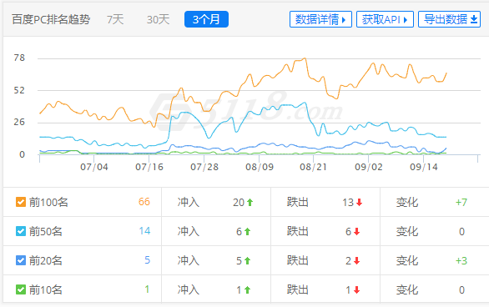Click green up arrow in 前10名 row

click(x=247, y=289)
